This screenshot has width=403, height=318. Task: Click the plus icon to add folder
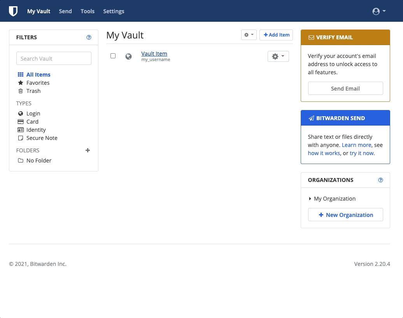click(88, 150)
